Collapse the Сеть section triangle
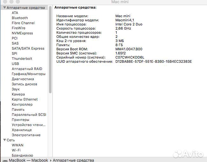 tap(5, 140)
